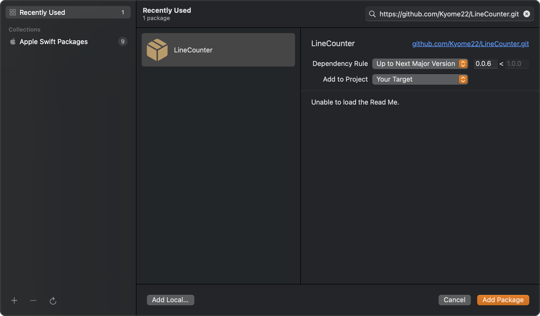The width and height of the screenshot is (540, 316).
Task: Click the maximum version 1.0.0 field
Action: point(517,64)
